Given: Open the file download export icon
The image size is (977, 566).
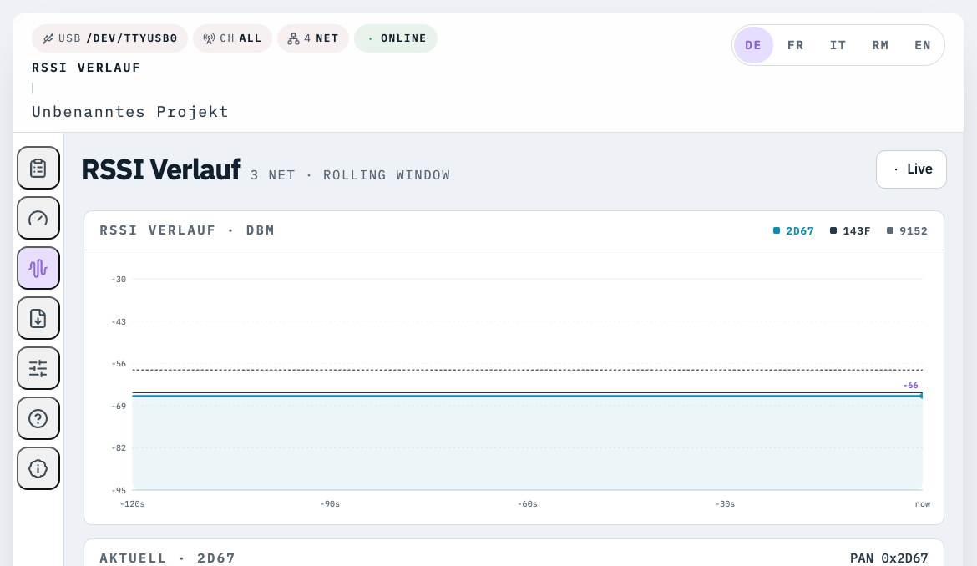Looking at the screenshot, I should point(38,318).
